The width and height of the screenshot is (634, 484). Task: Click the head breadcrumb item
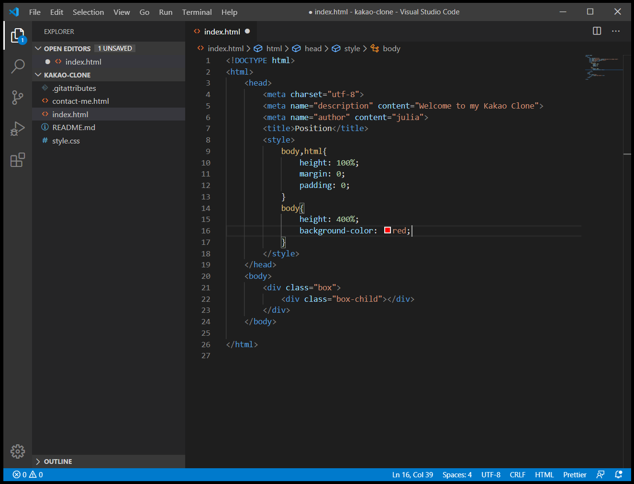307,48
